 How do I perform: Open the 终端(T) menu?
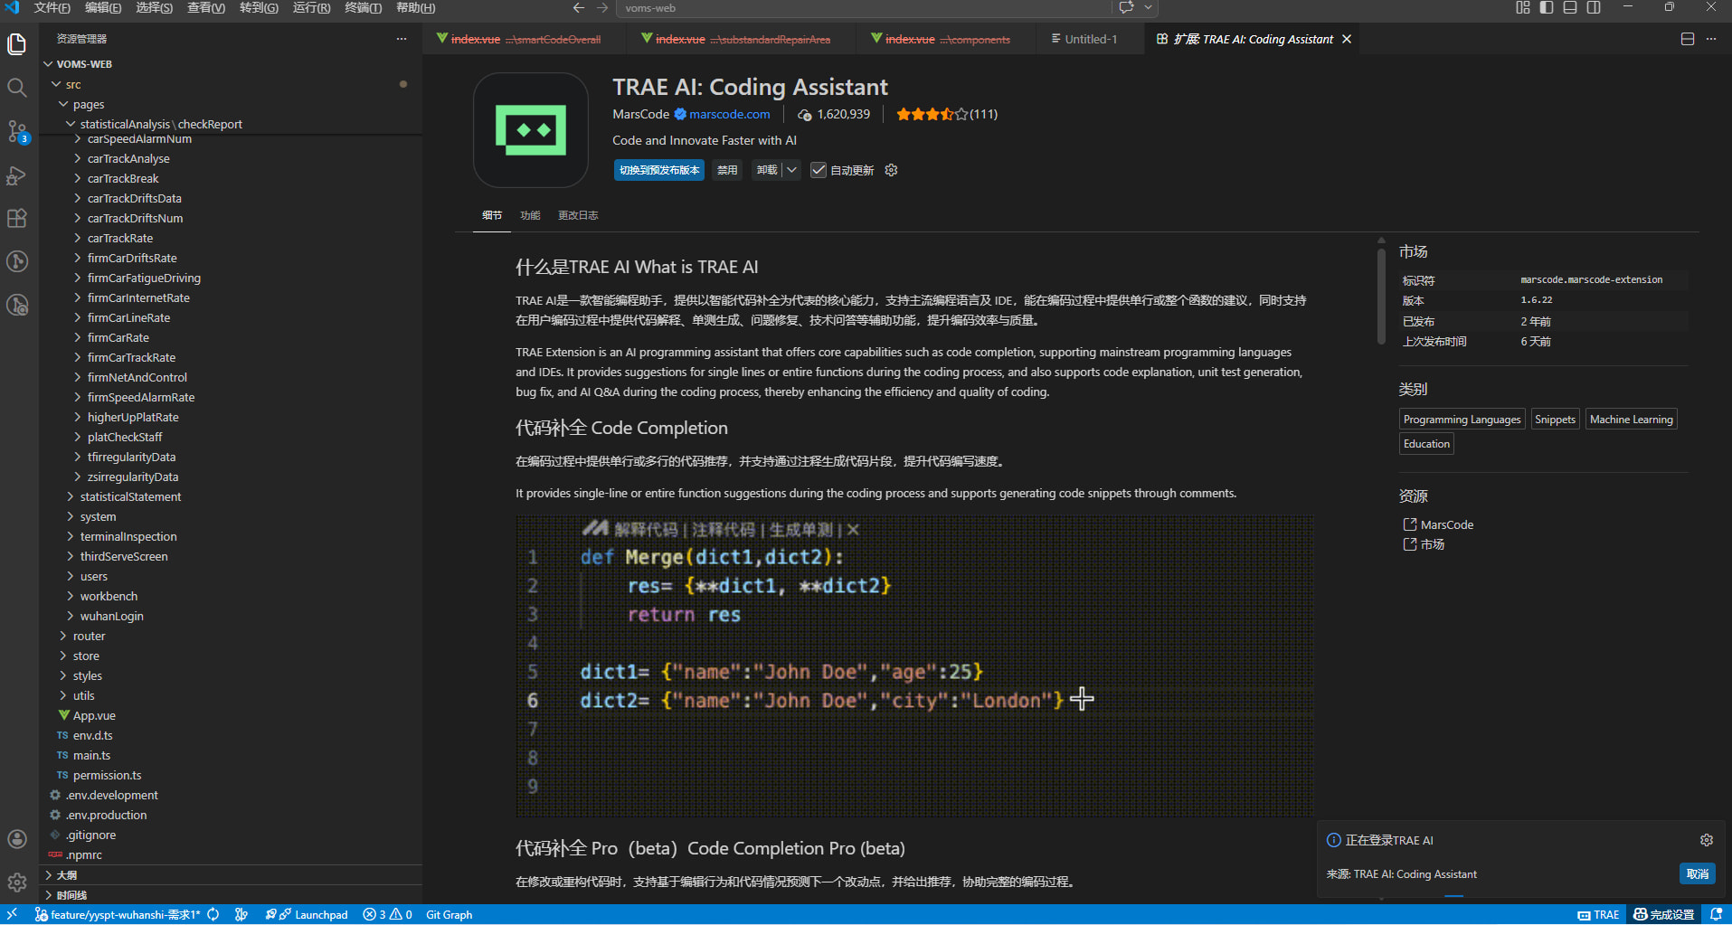363,8
